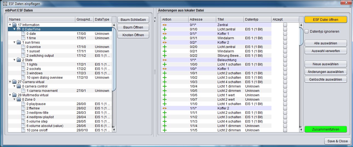353x147 pixels.
Task: Collapse the 17 Information tree node
Action: point(10,25)
